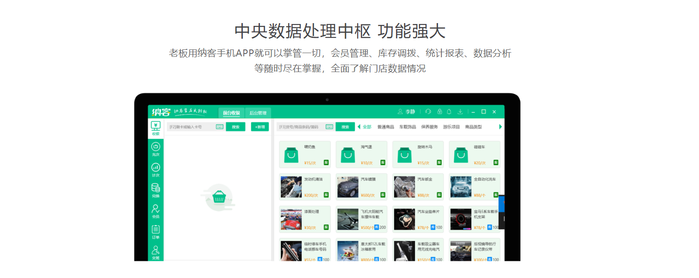The height and width of the screenshot is (278, 699).
Task: Expand more categories with the right arrow
Action: (501, 127)
